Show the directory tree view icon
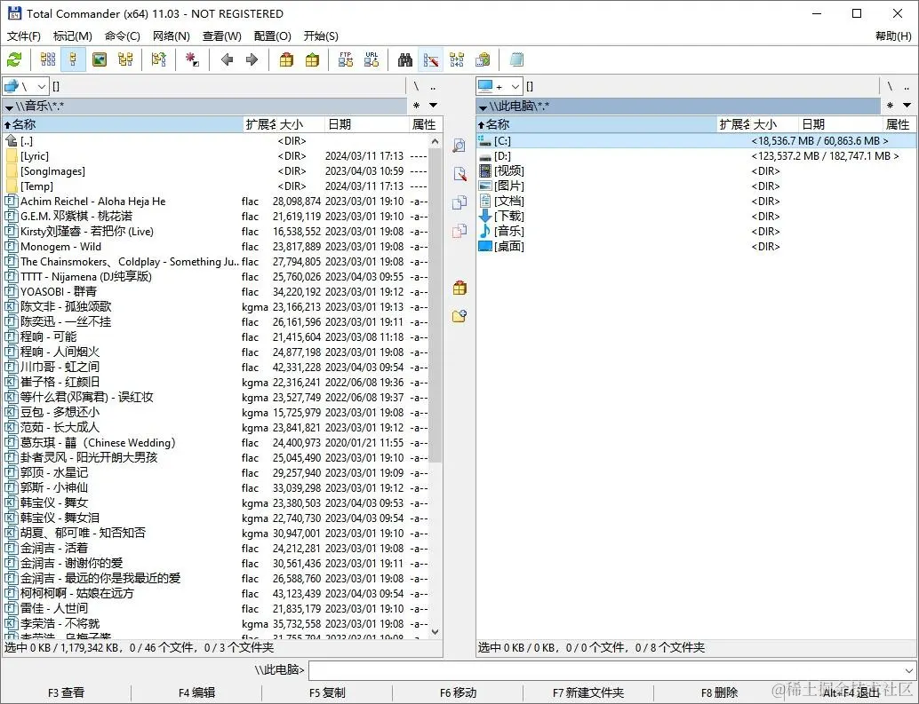The image size is (919, 704). coord(125,59)
